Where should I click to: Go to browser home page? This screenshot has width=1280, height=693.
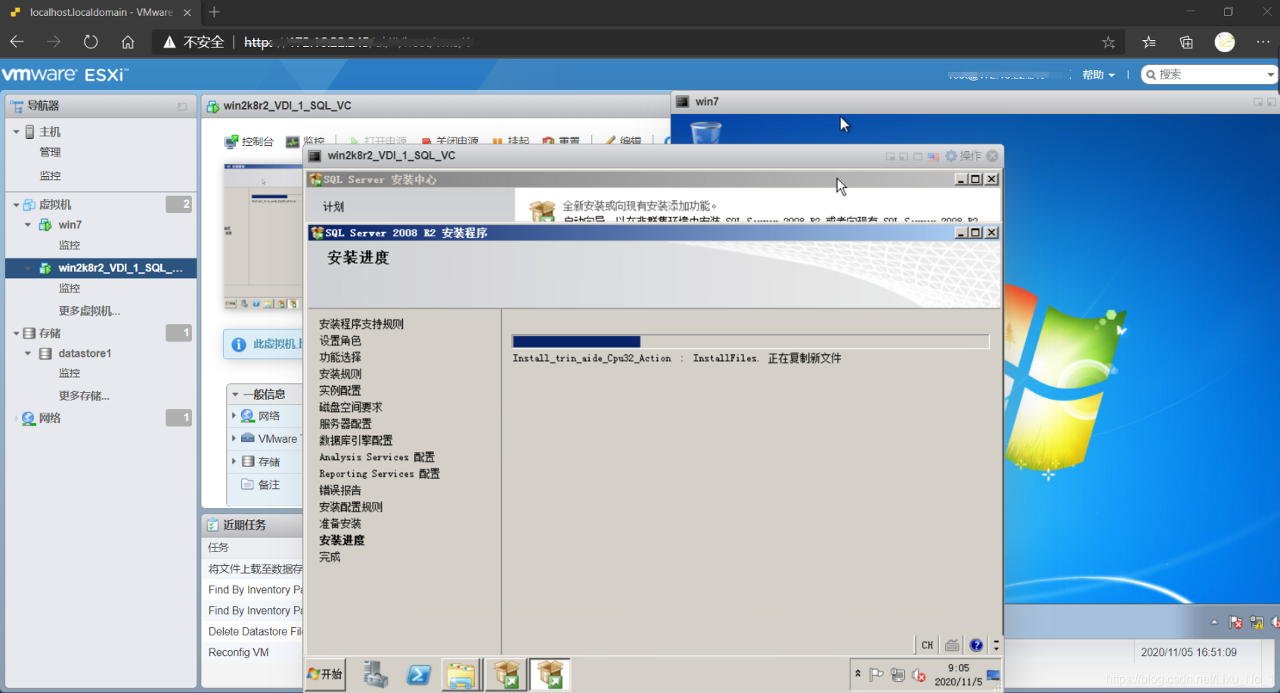pyautogui.click(x=128, y=42)
